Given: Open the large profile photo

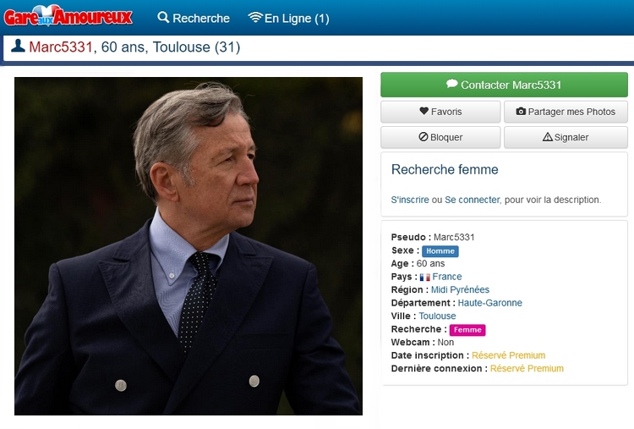Looking at the screenshot, I should tap(189, 246).
